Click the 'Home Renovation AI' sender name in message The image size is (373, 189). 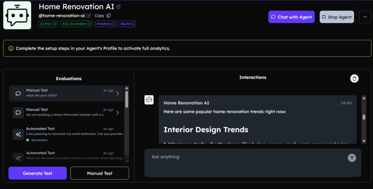186,103
